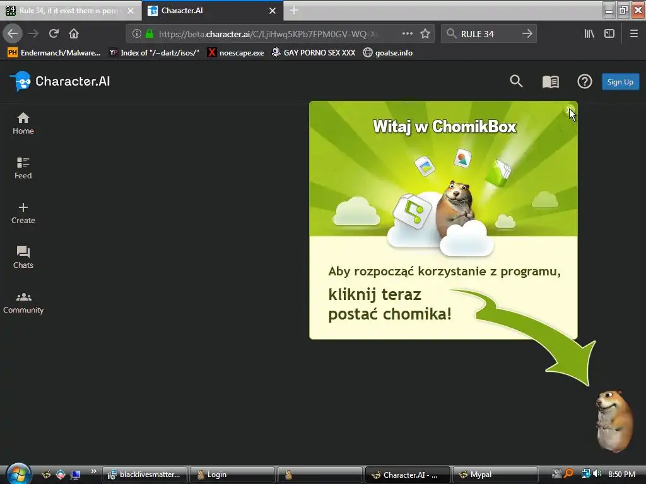Screen dimensions: 646x484
Task: Click the Character.AI logo
Action: pyautogui.click(x=60, y=81)
